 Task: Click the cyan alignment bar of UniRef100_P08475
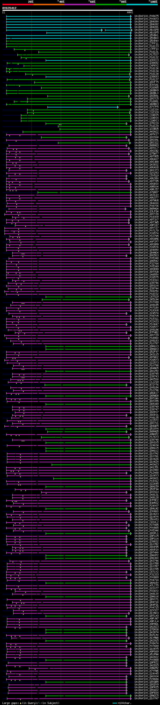(x=69, y=16)
